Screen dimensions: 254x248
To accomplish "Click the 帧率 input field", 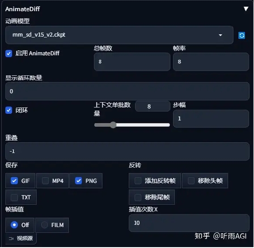I will coord(211,62).
